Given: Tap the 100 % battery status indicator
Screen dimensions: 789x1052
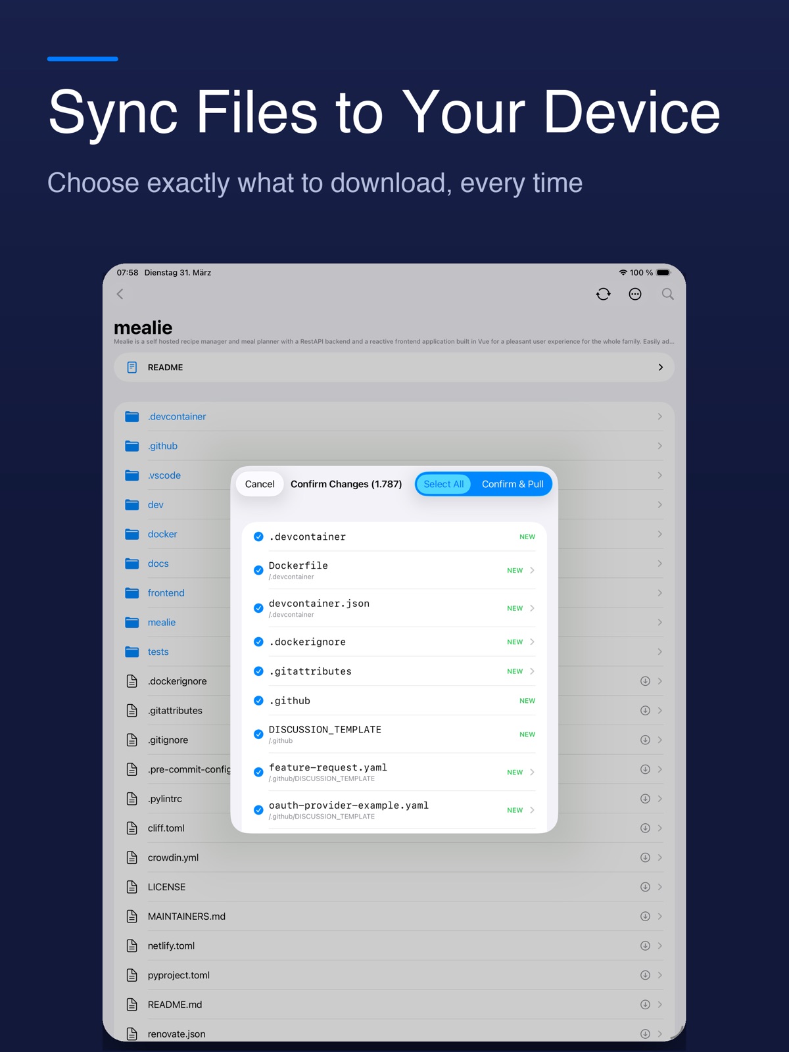Looking at the screenshot, I should click(x=650, y=272).
